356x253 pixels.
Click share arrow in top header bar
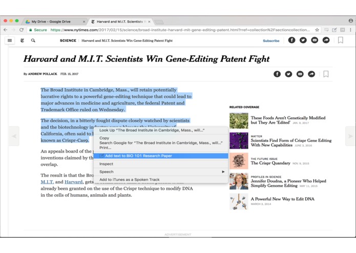(x=326, y=40)
